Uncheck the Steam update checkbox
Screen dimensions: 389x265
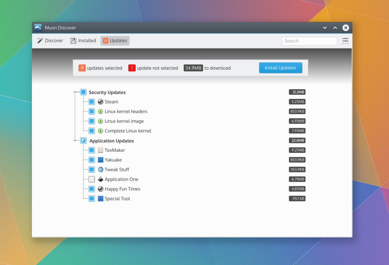coord(91,102)
